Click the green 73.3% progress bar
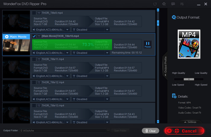Screen dimensions: 211x137 tap(72, 45)
